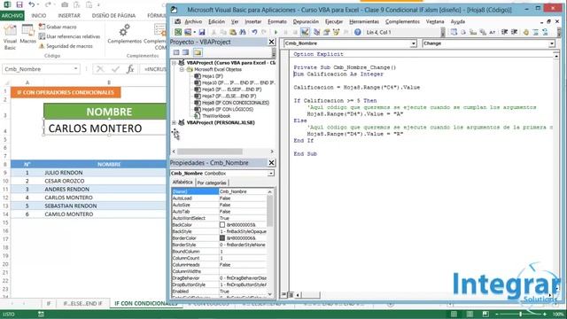Close the Propiedades - Cmb_Nombre panel
Screen dimensions: 567x319
click(272, 163)
